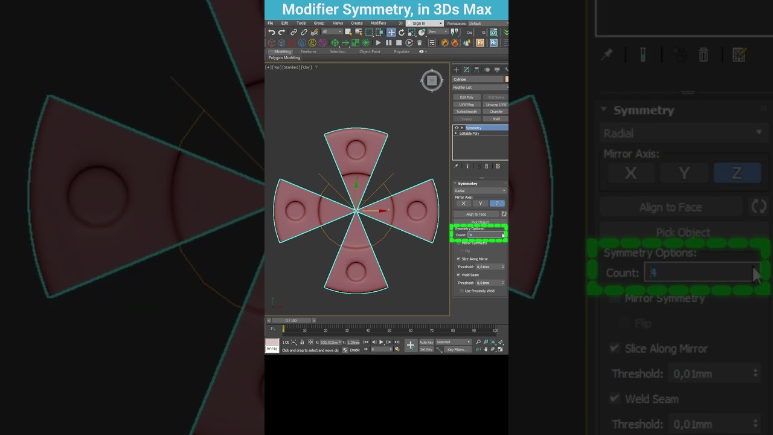This screenshot has height=435, width=773.
Task: Open the Edit menu
Action: pos(284,23)
